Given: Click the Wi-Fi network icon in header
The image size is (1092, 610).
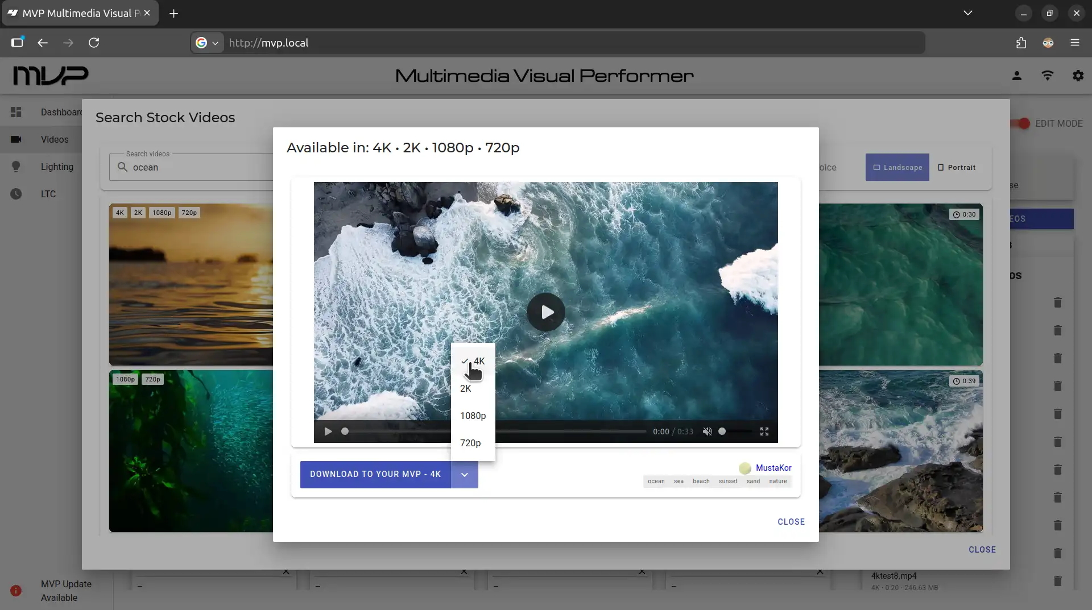Looking at the screenshot, I should 1047,76.
